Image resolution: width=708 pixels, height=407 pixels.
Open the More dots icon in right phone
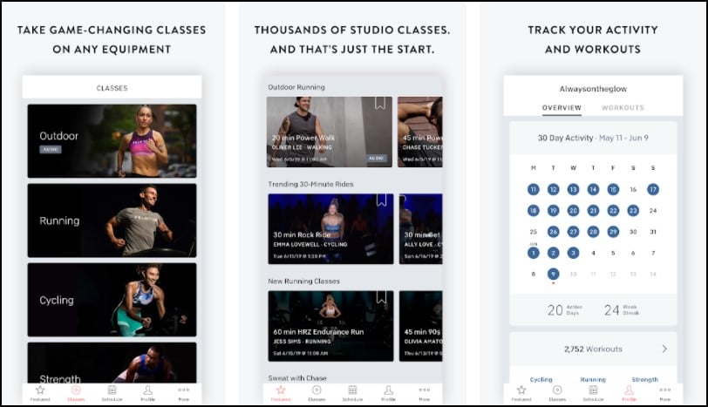664,390
